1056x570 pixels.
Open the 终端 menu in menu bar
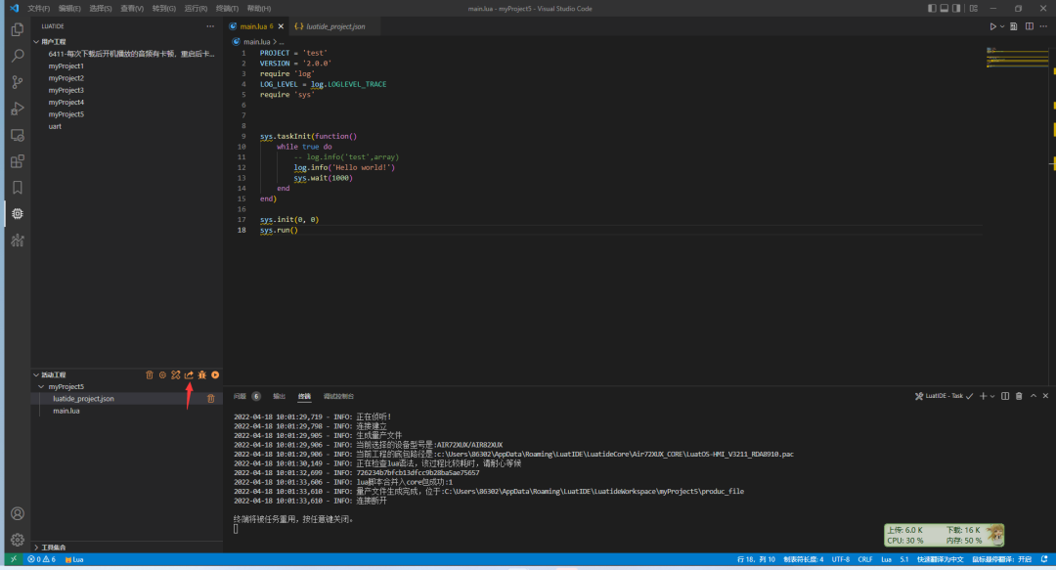click(x=226, y=8)
